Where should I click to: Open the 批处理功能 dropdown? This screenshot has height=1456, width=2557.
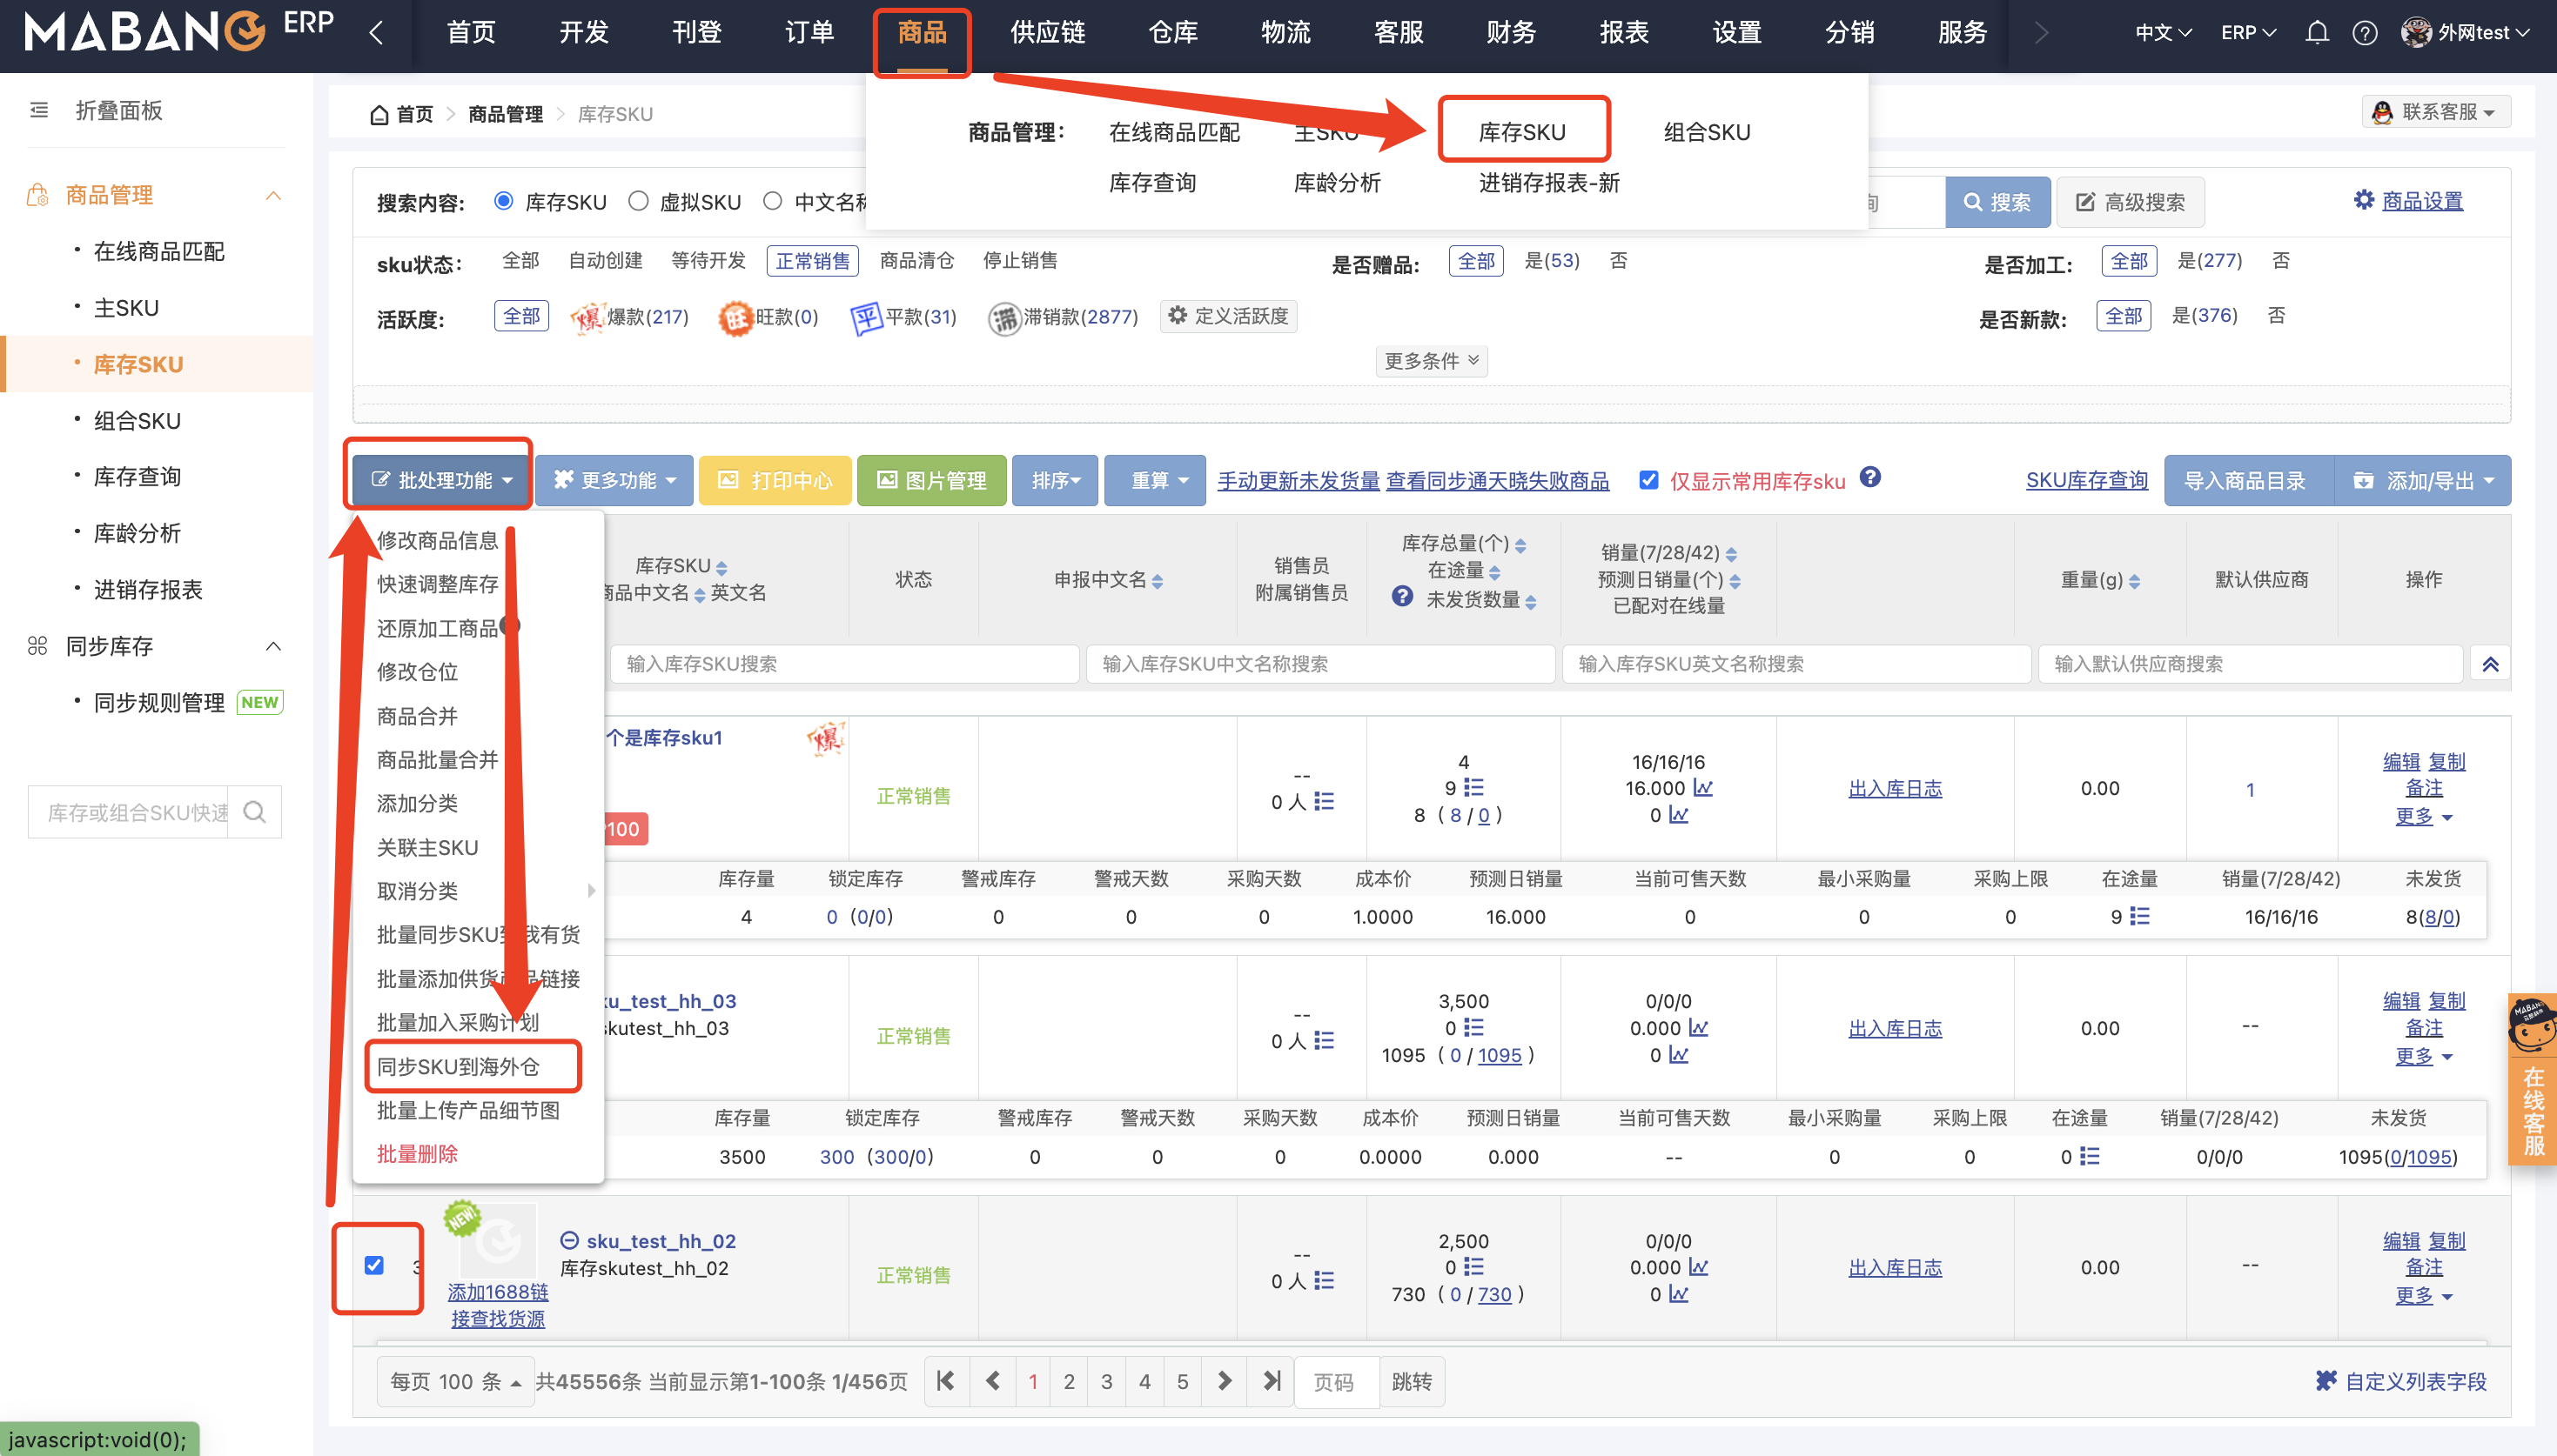click(440, 480)
